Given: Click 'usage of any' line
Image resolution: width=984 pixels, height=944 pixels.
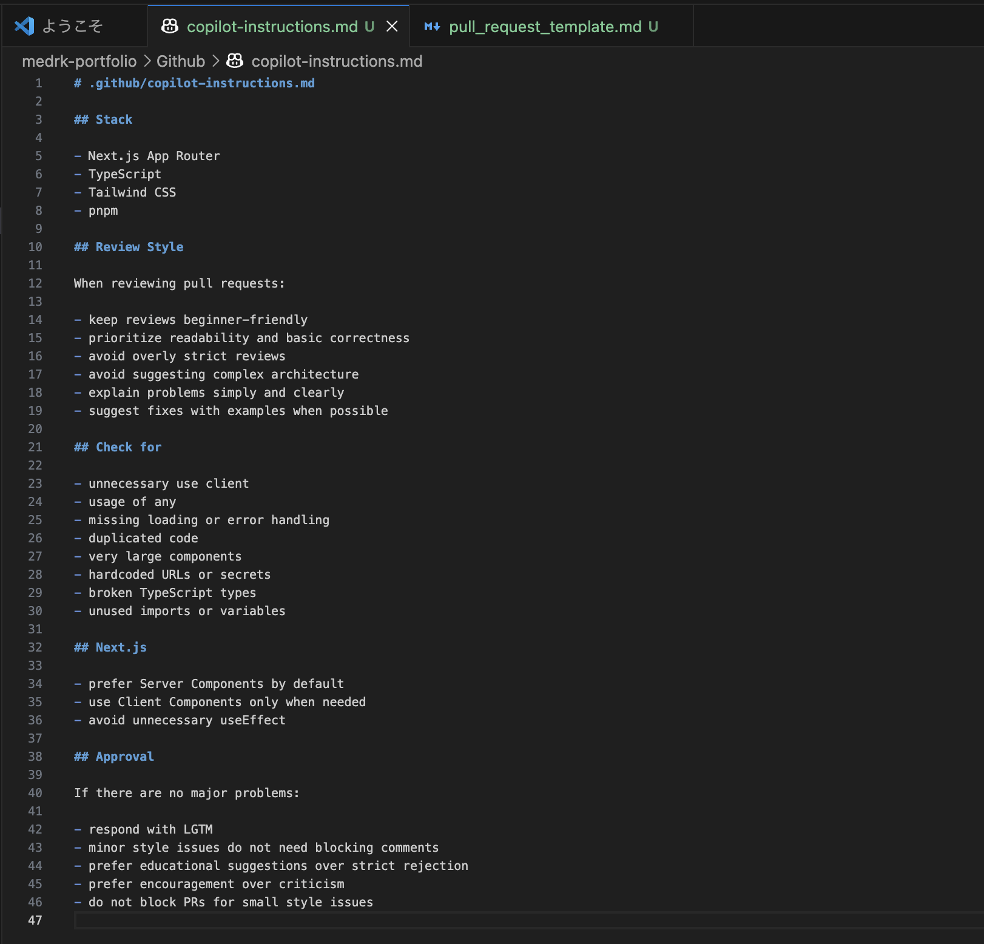Looking at the screenshot, I should click(x=132, y=502).
